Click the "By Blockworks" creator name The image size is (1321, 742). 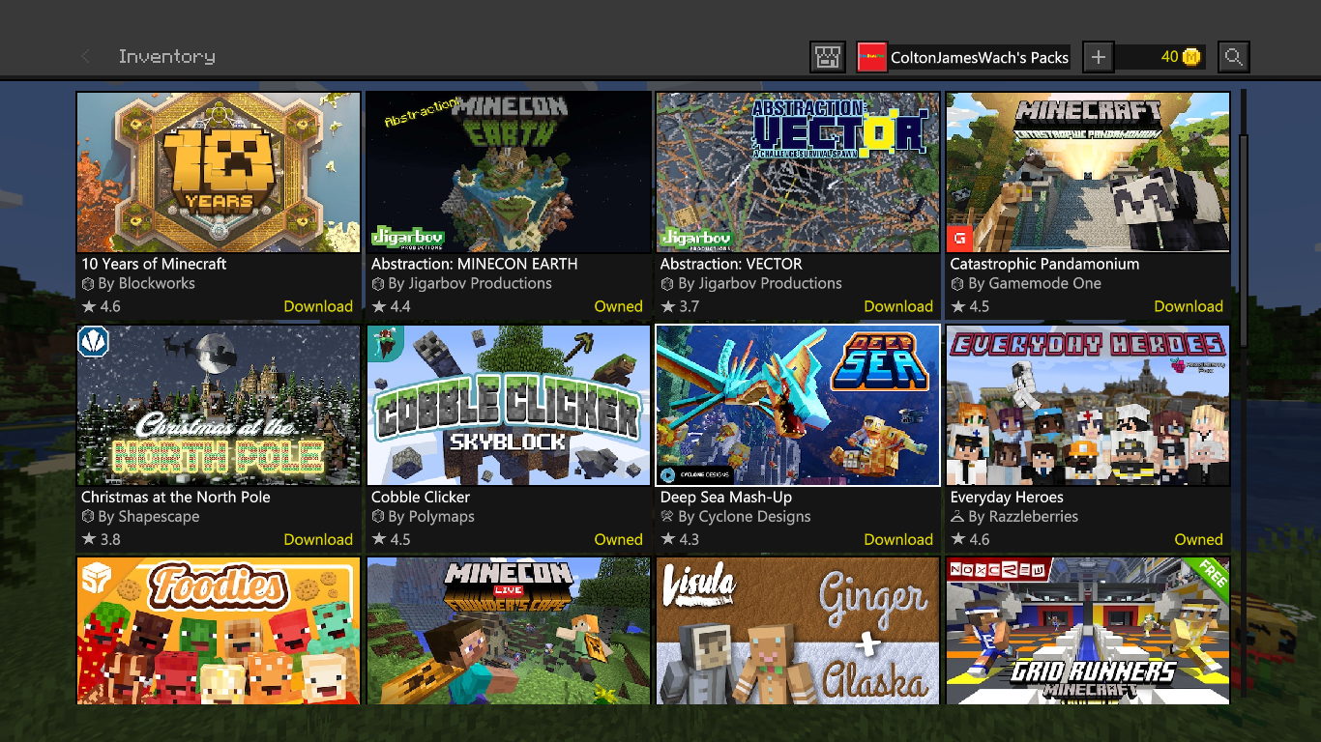[x=147, y=284]
